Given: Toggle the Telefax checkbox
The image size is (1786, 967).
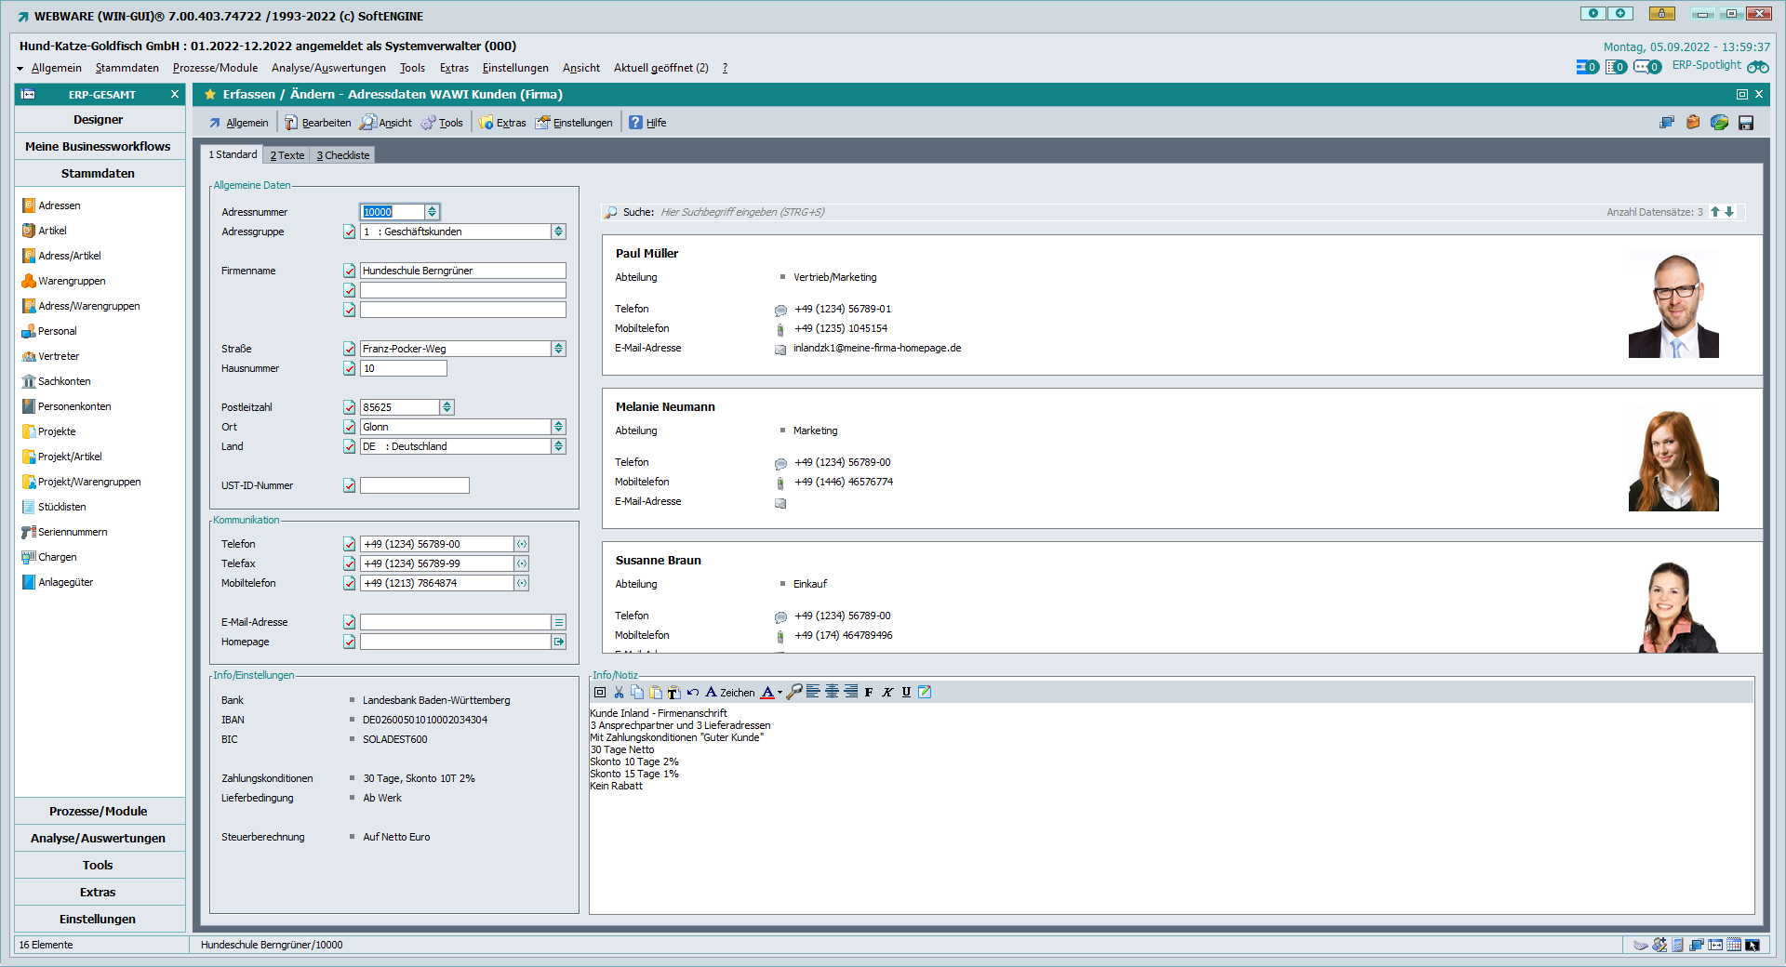Looking at the screenshot, I should [x=349, y=563].
